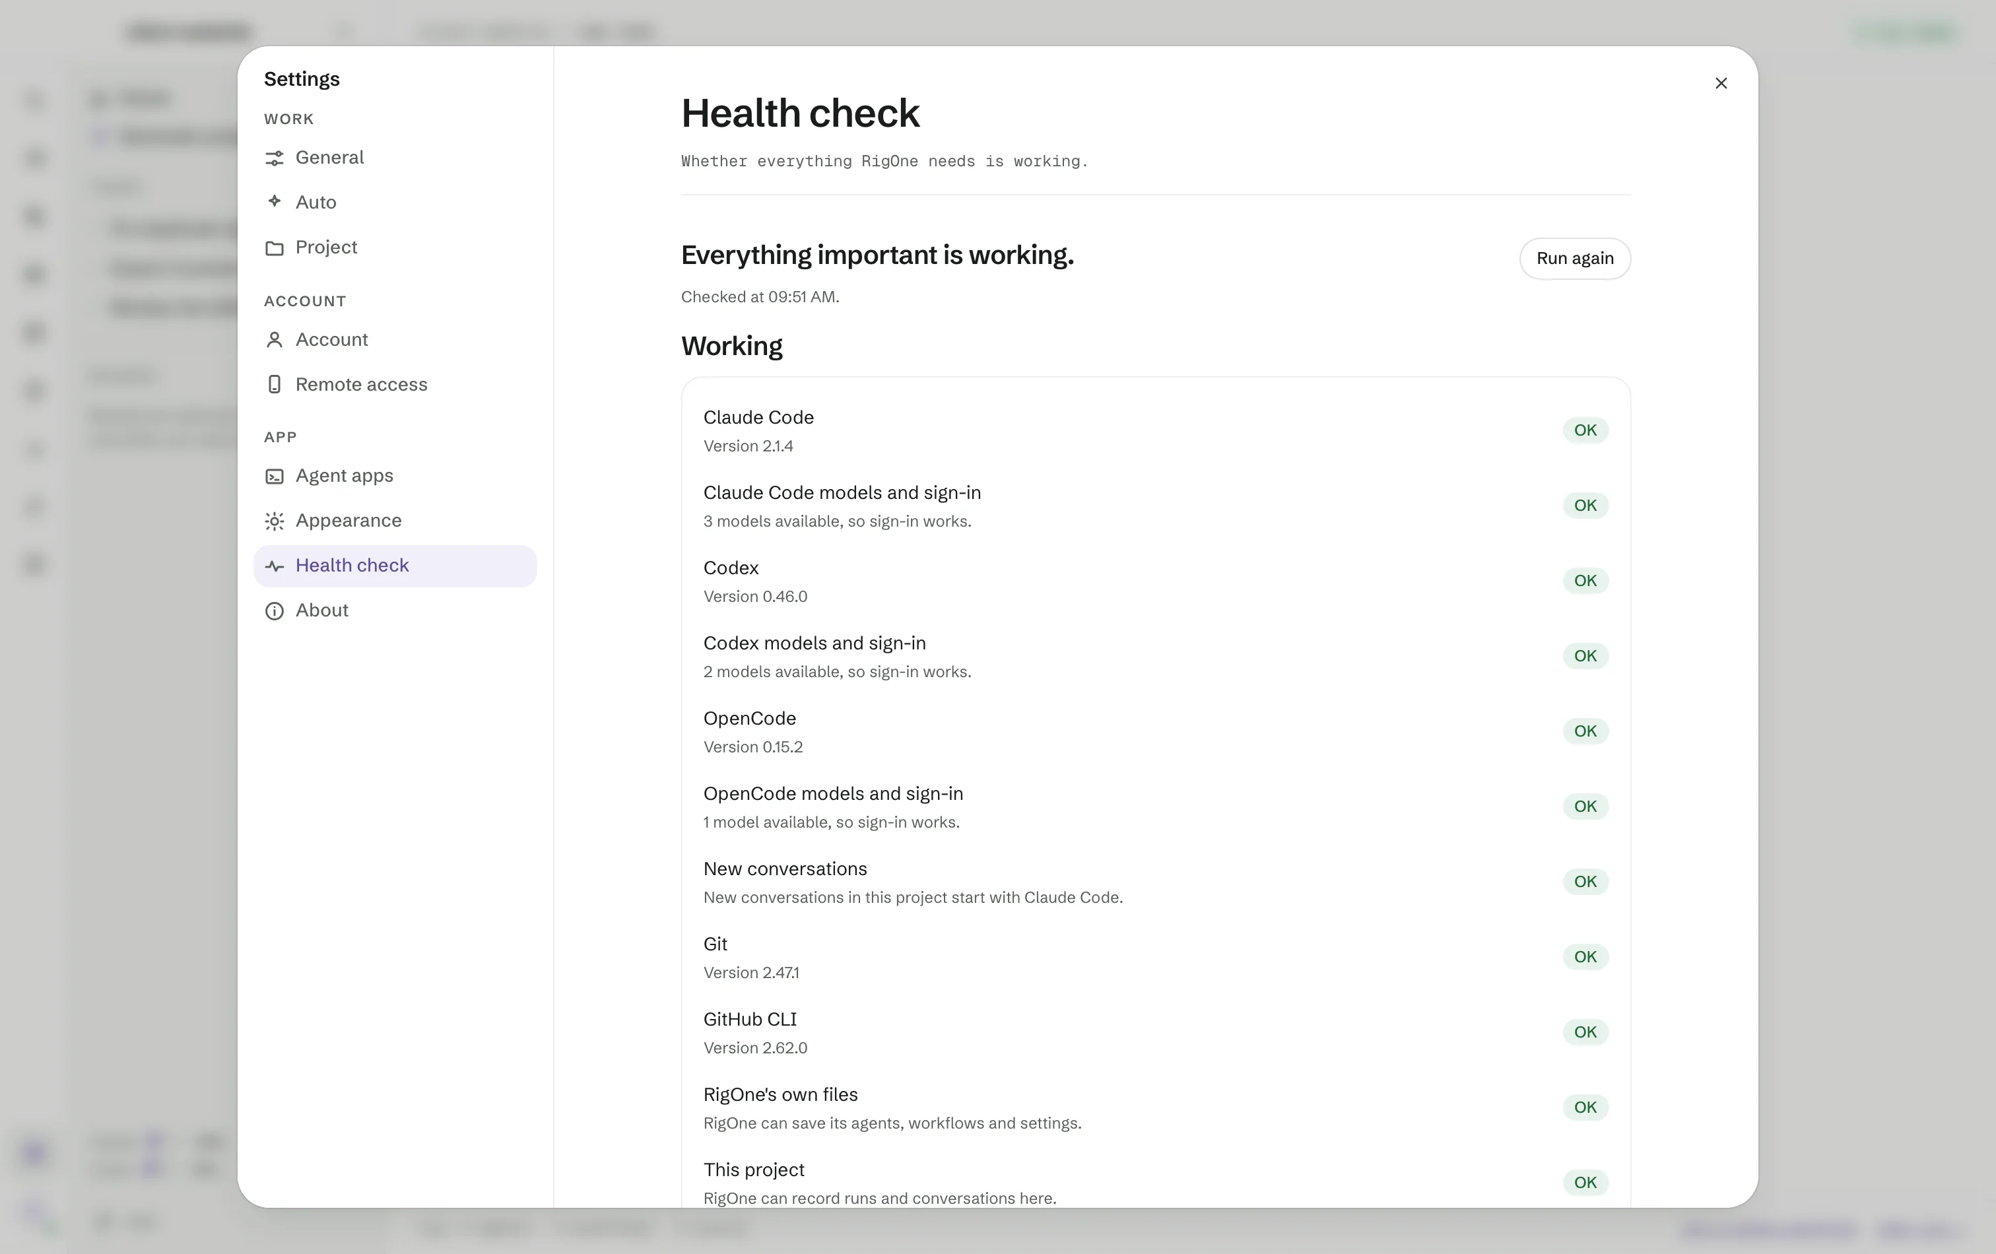Click 'Version 2.62.0' text
Screen dimensions: 1996x1254
(755, 1049)
